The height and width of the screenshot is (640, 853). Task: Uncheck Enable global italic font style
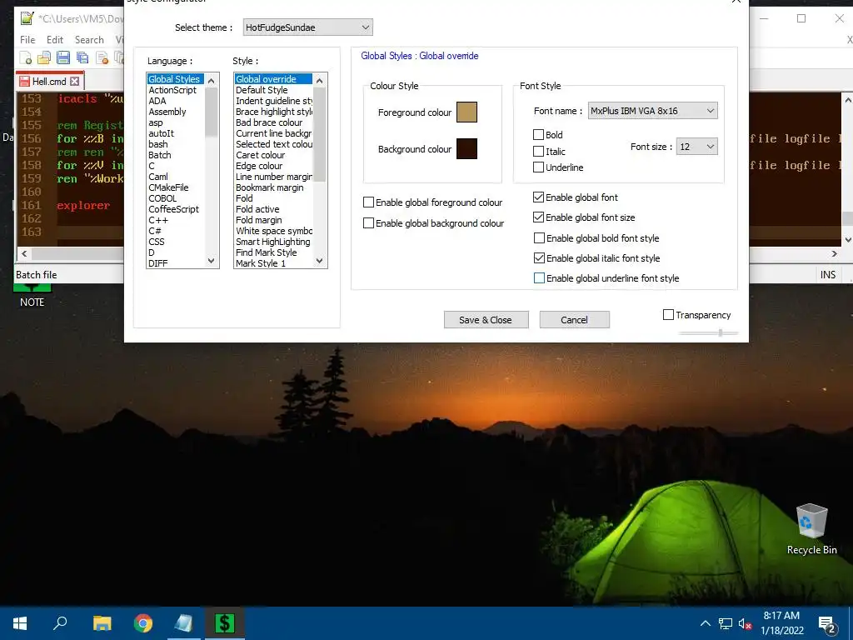pos(539,258)
